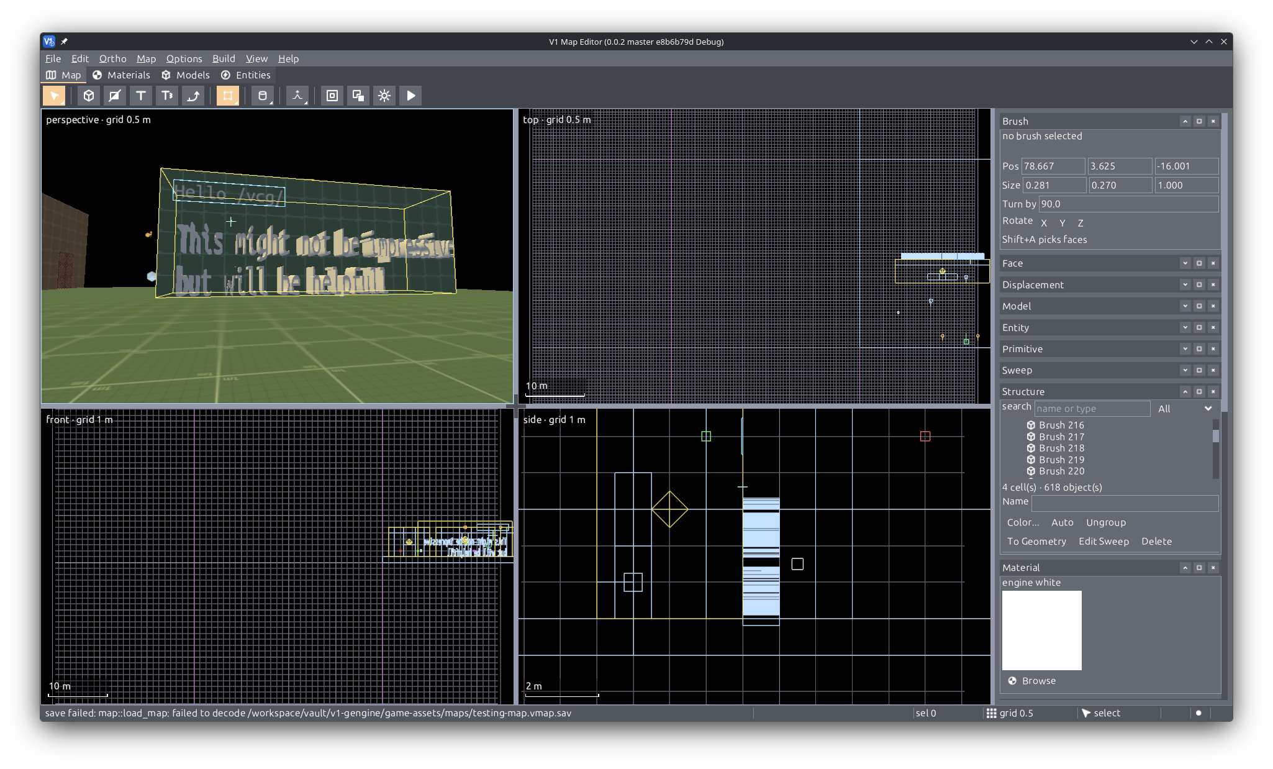Image resolution: width=1273 pixels, height=769 pixels.
Task: Browse for a material
Action: click(x=1032, y=681)
